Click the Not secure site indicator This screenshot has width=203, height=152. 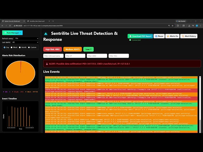pyautogui.click(x=18, y=26)
